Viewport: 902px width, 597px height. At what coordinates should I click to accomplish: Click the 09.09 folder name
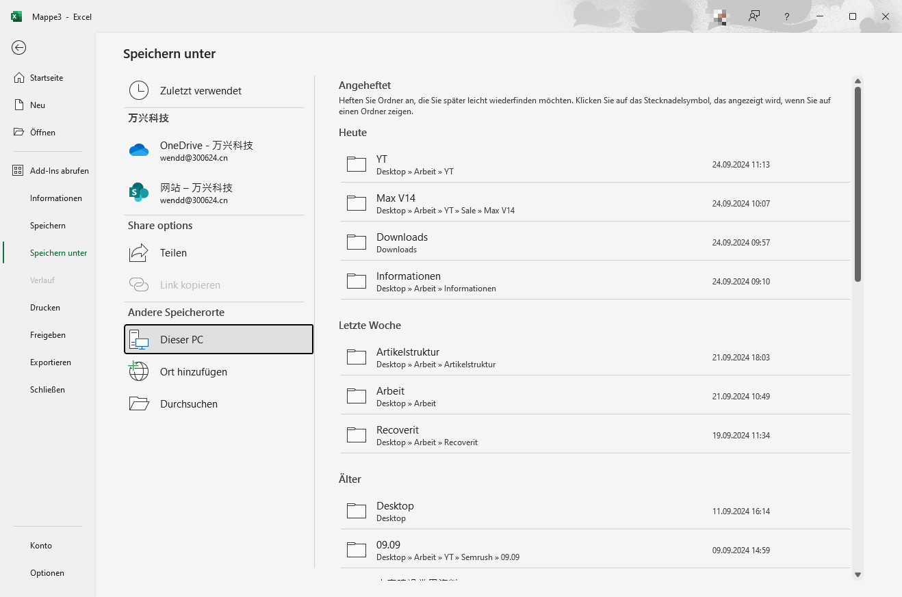click(x=388, y=545)
